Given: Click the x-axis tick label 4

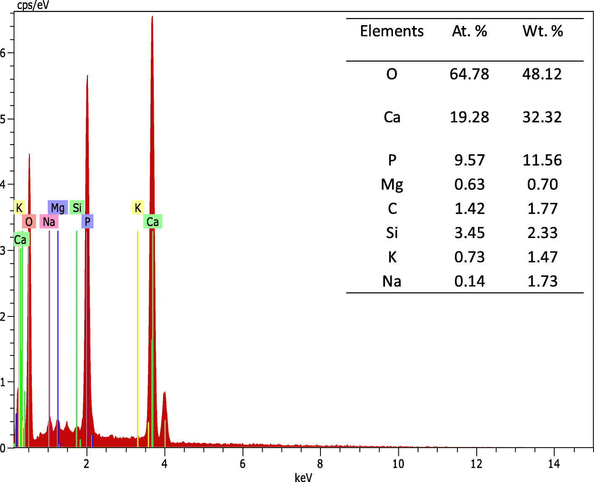Looking at the screenshot, I should 165,463.
